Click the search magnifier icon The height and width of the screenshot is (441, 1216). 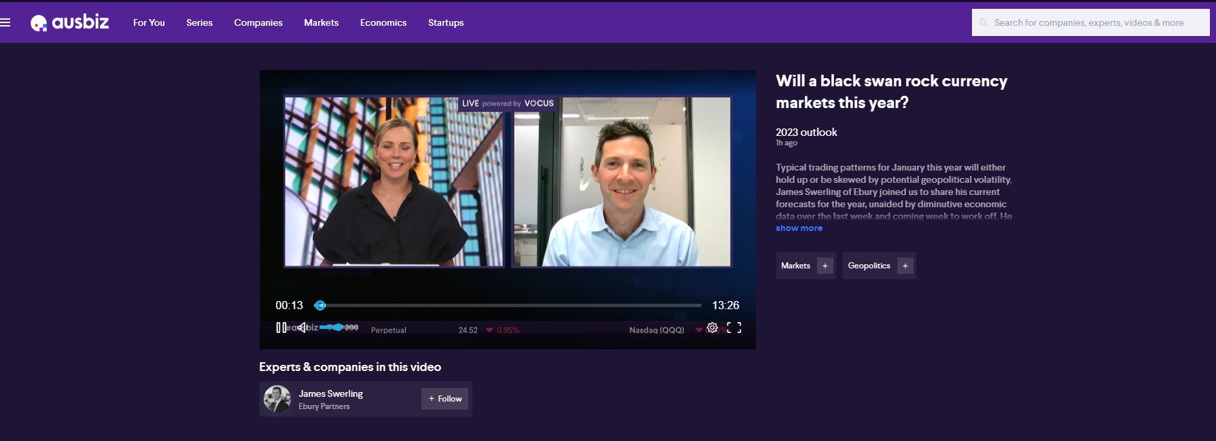tap(984, 22)
